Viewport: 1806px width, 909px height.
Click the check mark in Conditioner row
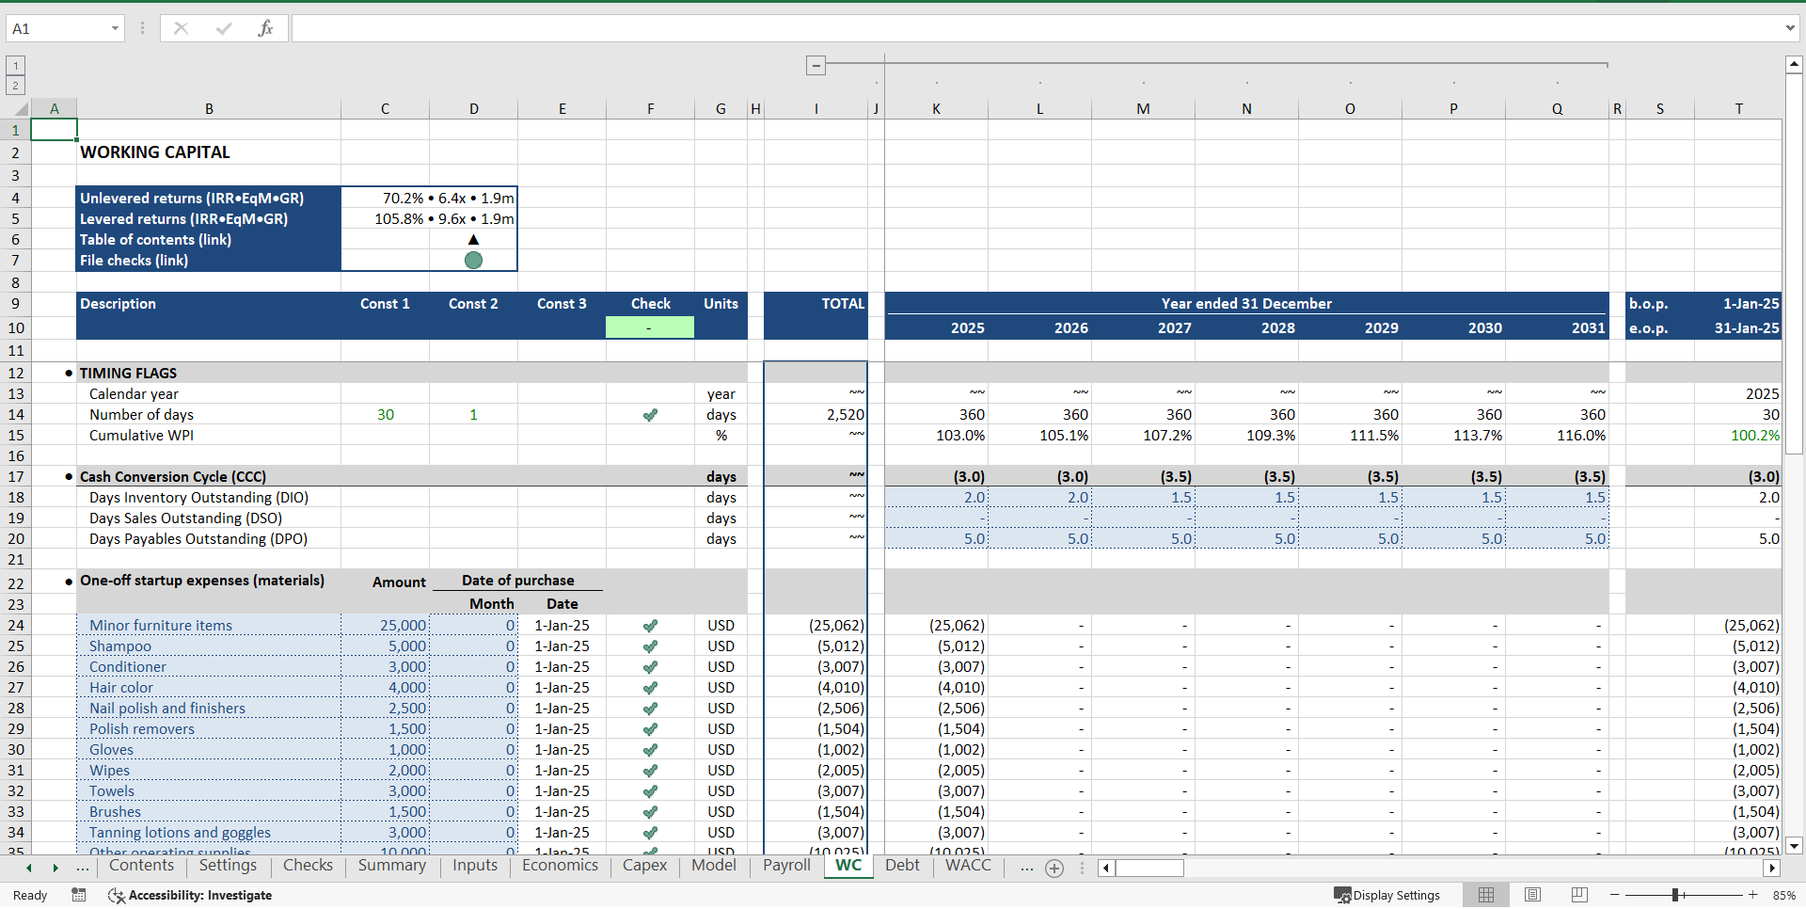[x=650, y=667]
